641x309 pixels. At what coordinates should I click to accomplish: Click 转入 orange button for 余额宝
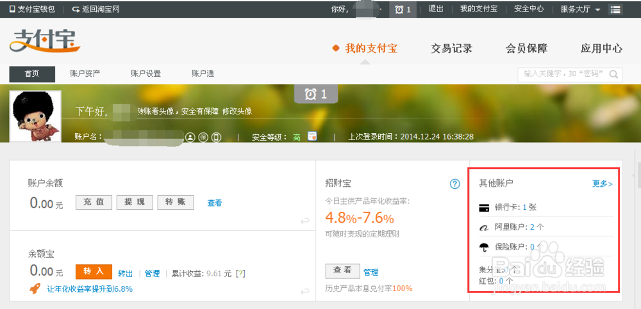click(x=94, y=271)
